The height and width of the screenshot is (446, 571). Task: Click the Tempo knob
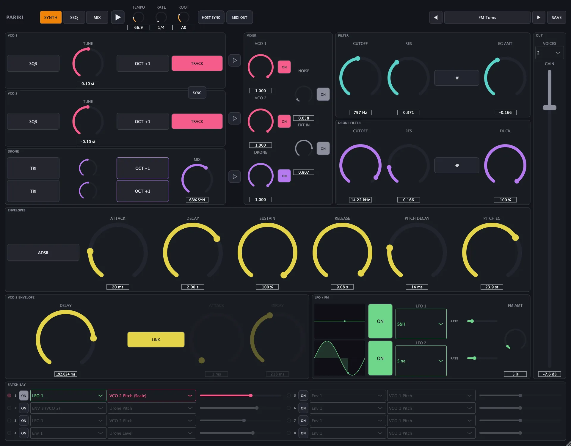[x=138, y=18]
